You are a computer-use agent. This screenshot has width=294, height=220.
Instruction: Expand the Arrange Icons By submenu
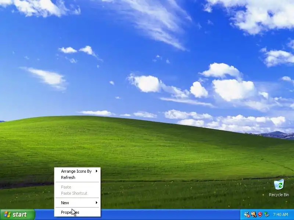point(78,171)
